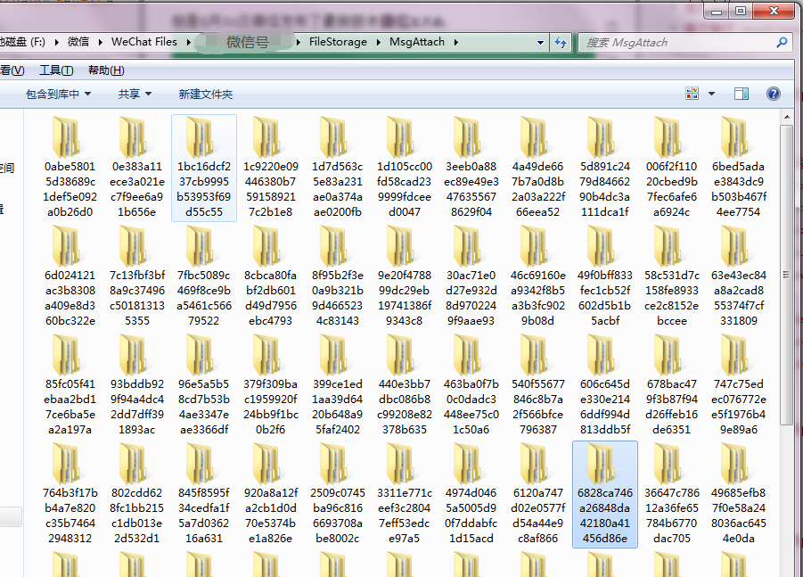Select folder 8f95b2f3e0a9b321b9d4665234c83143
Image resolution: width=803 pixels, height=577 pixels.
[x=338, y=276]
